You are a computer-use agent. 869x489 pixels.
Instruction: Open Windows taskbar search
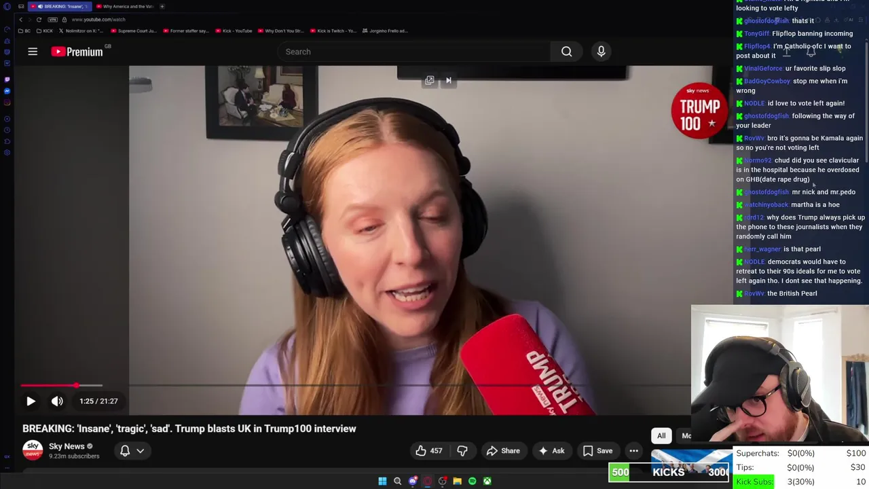coord(397,482)
